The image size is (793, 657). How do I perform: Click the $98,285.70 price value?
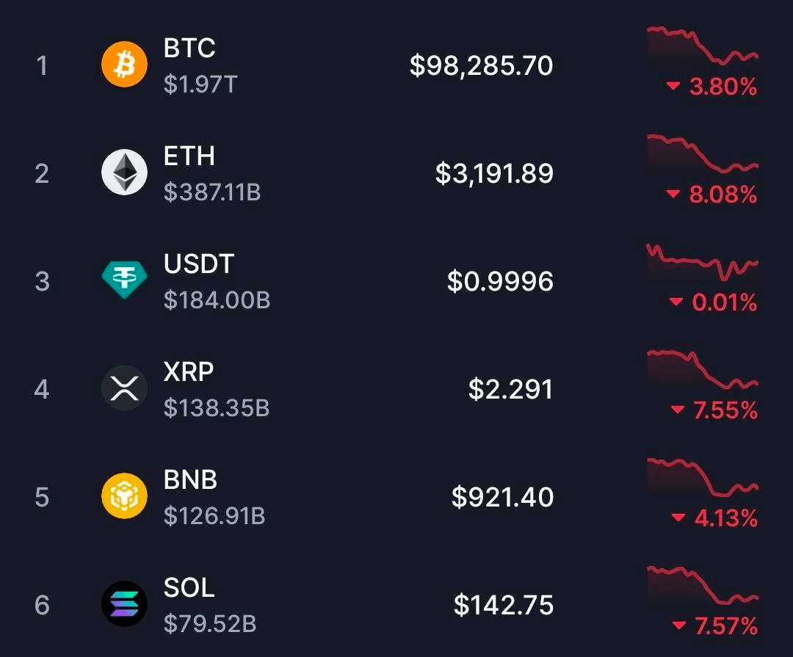(x=481, y=65)
